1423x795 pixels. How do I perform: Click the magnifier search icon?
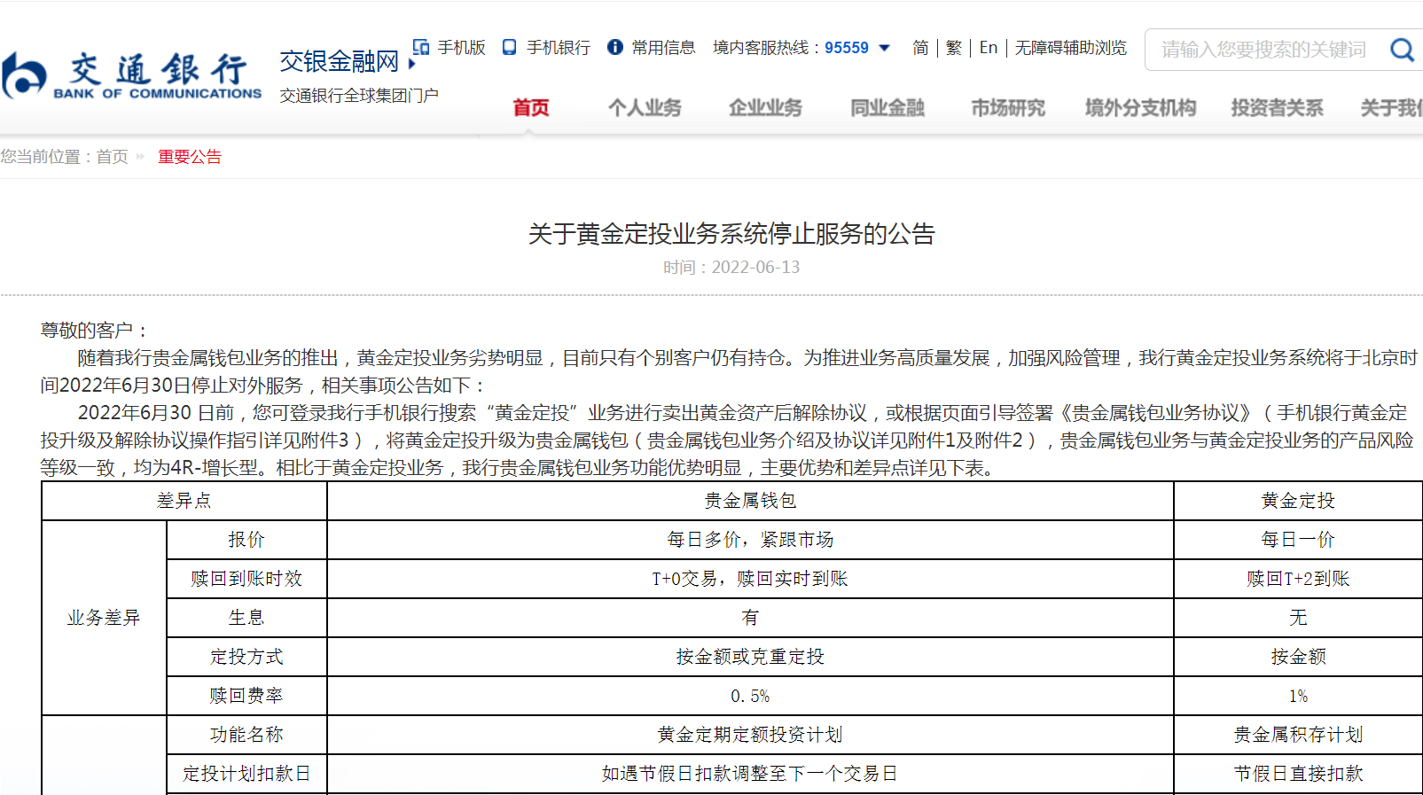pos(1402,50)
